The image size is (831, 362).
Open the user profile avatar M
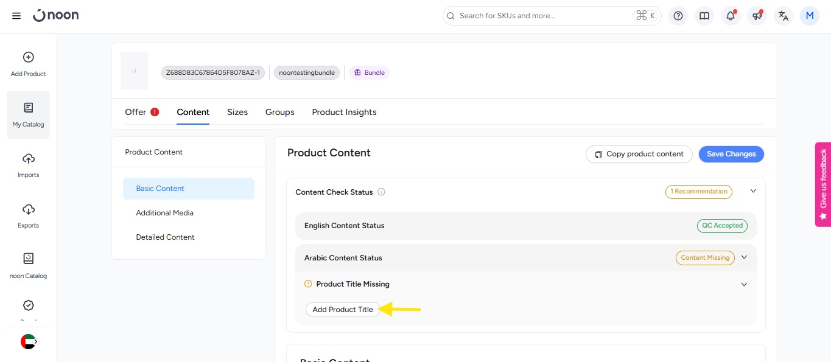pos(810,16)
